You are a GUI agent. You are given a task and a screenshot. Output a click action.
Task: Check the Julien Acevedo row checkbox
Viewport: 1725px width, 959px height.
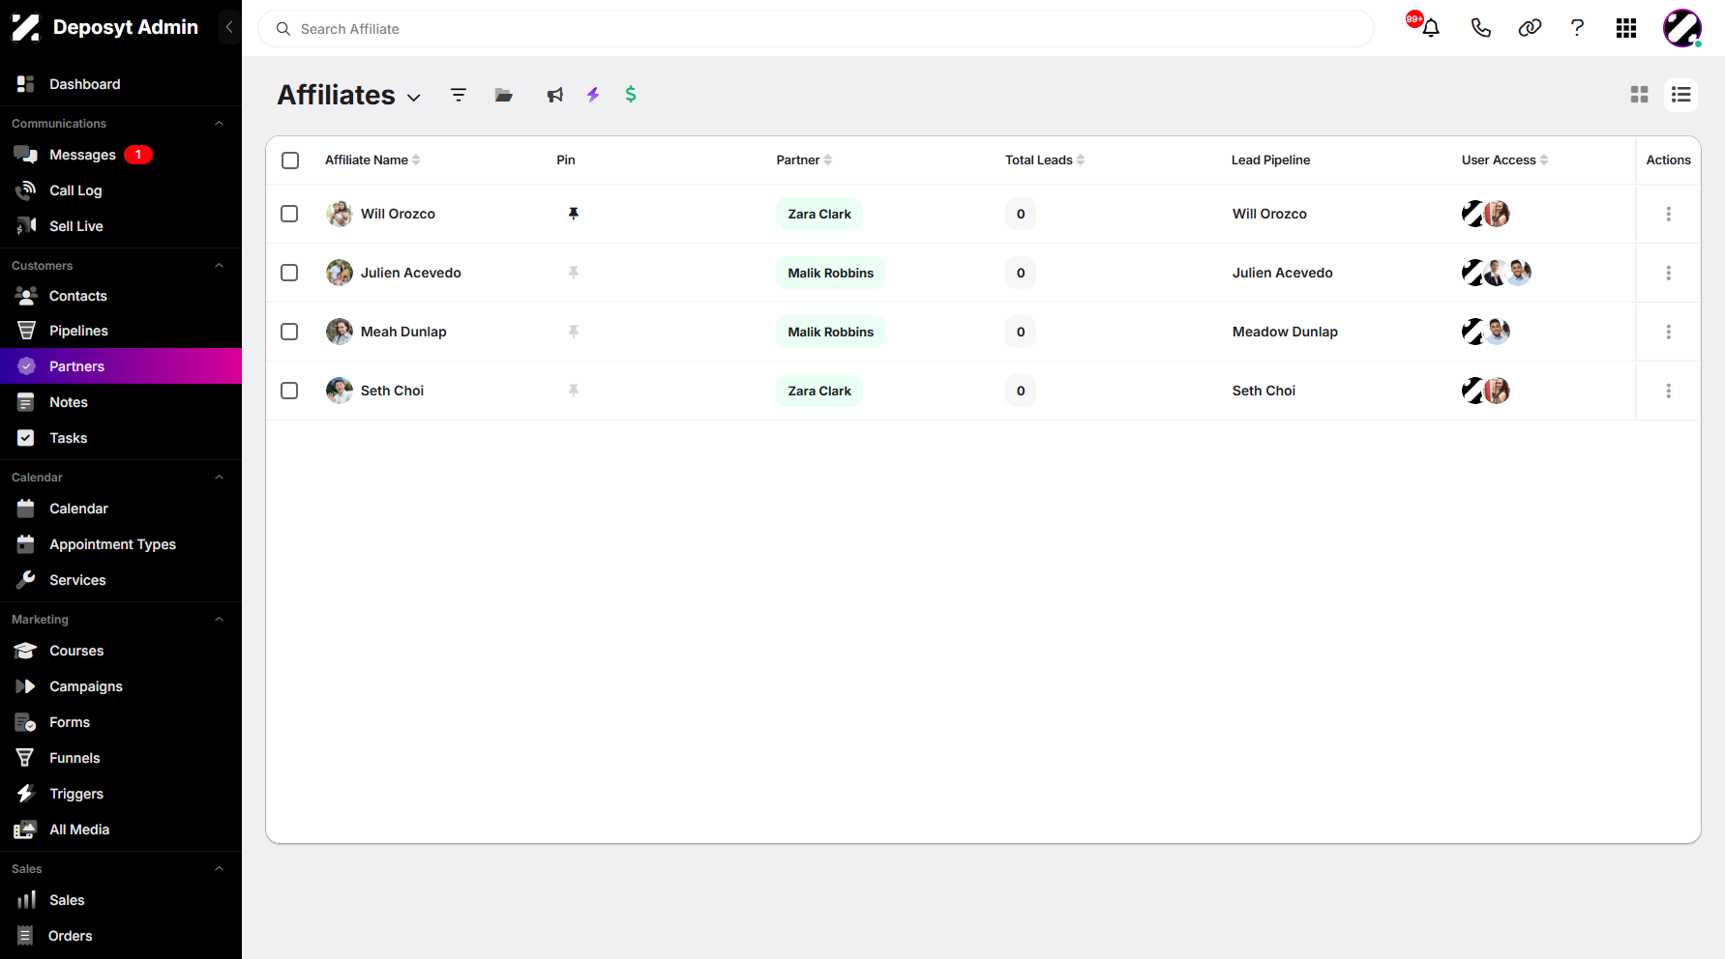[289, 273]
